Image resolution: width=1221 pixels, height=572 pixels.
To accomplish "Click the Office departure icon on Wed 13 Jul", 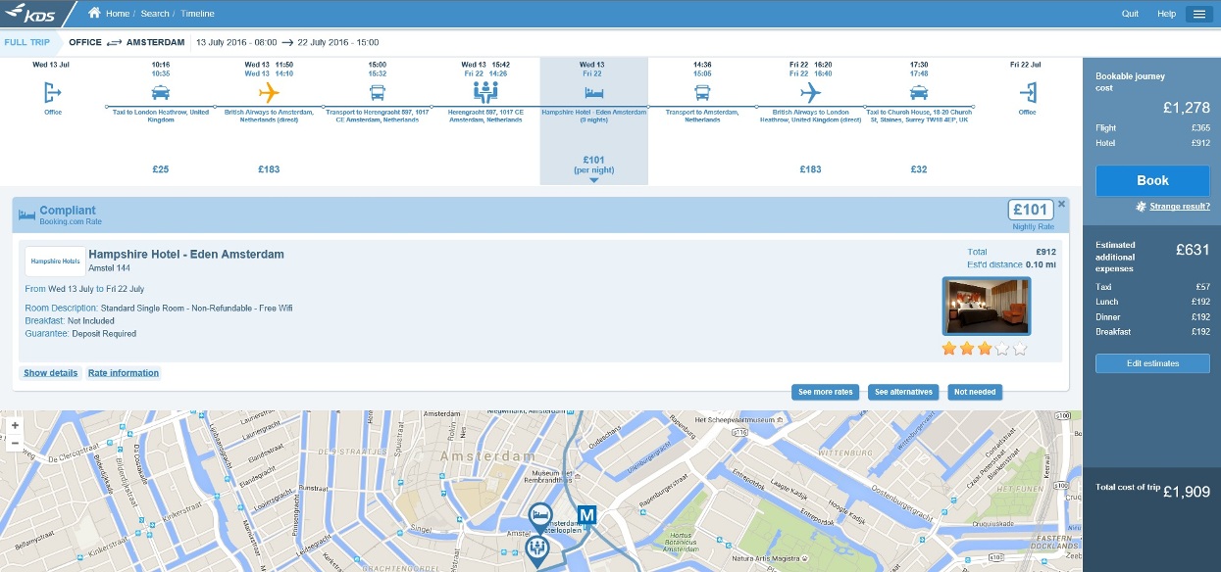I will point(53,93).
